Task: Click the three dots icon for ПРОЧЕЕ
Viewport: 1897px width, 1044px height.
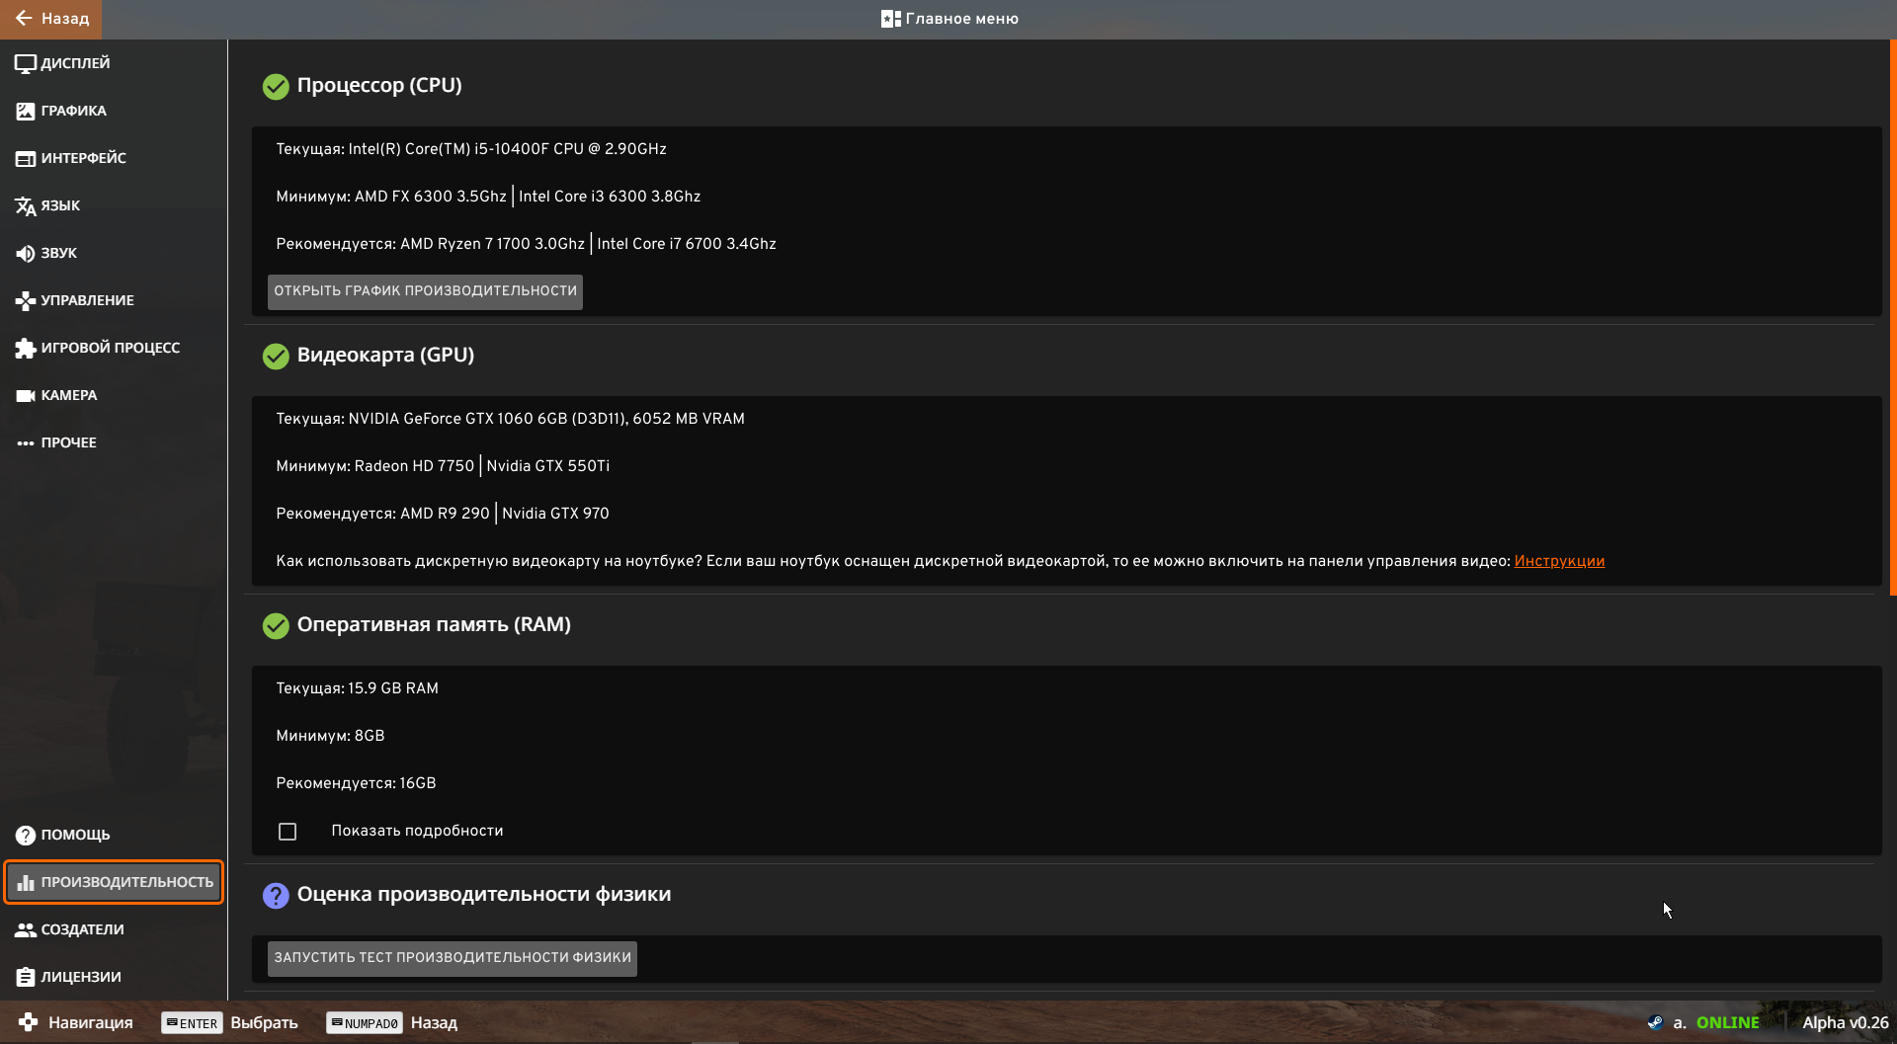Action: [26, 443]
